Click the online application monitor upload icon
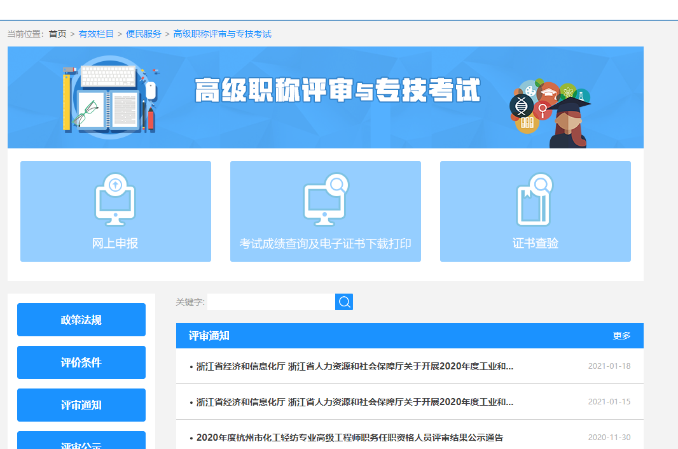678x449 pixels. 115,199
